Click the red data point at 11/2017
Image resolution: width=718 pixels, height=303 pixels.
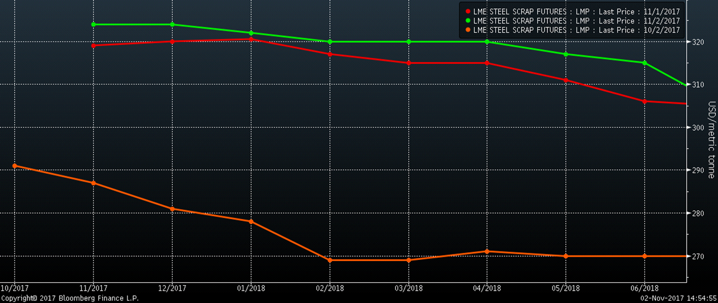click(x=93, y=45)
